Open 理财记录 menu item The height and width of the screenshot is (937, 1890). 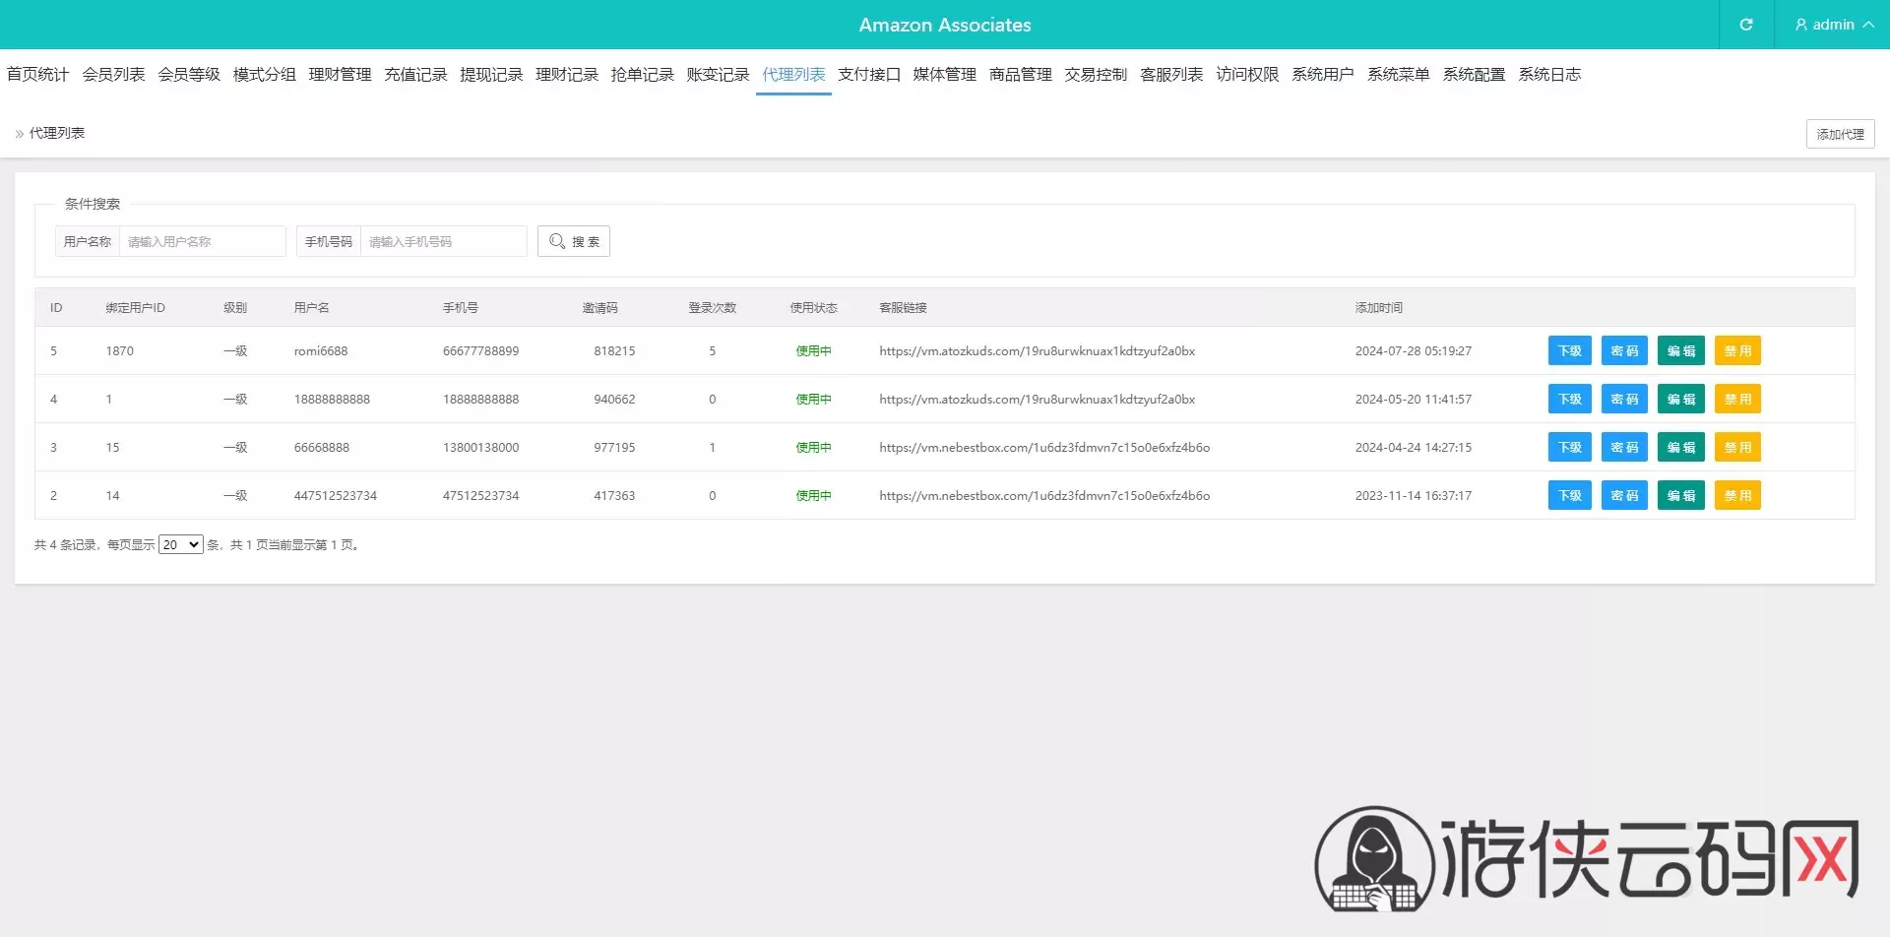pos(567,74)
